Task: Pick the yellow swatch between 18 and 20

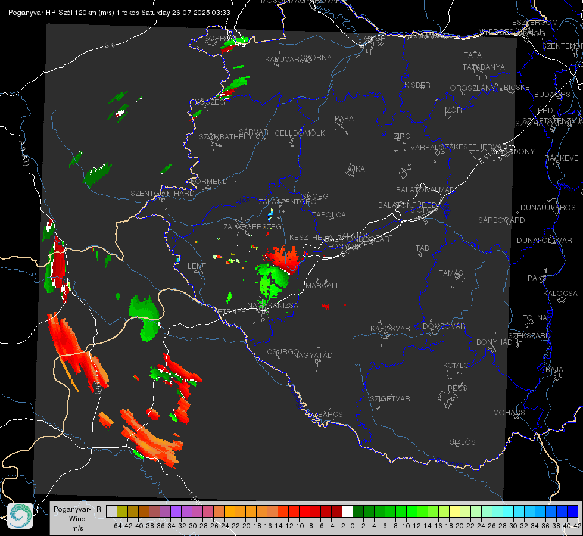Action: [455, 511]
